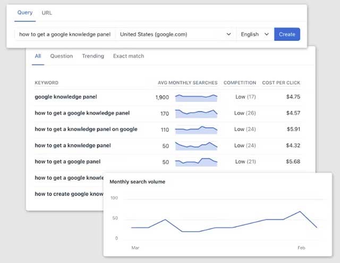The height and width of the screenshot is (263, 340).
Task: Click sparkline for 'how to get a google knowledge panel'
Action: [196, 113]
